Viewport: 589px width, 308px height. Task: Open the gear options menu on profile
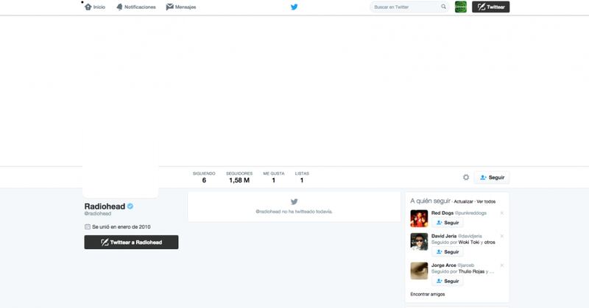click(x=466, y=177)
